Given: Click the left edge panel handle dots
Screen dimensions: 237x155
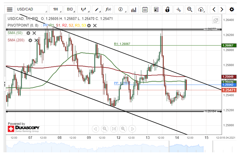Looking at the screenshot, I should pyautogui.click(x=5, y=84).
